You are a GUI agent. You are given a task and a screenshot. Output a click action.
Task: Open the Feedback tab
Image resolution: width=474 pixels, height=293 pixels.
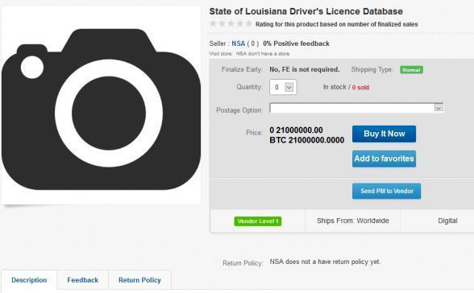[x=82, y=280]
